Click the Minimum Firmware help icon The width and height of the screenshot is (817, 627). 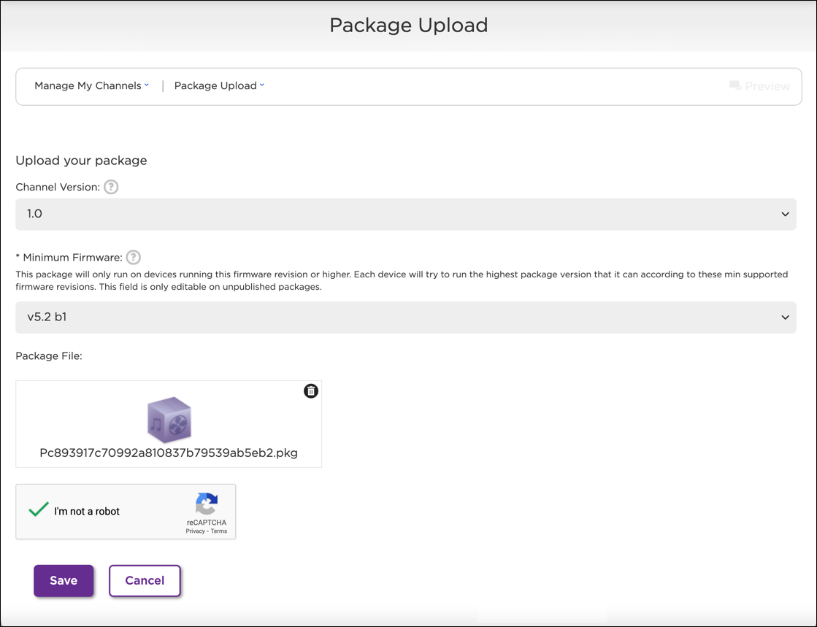[x=133, y=257]
